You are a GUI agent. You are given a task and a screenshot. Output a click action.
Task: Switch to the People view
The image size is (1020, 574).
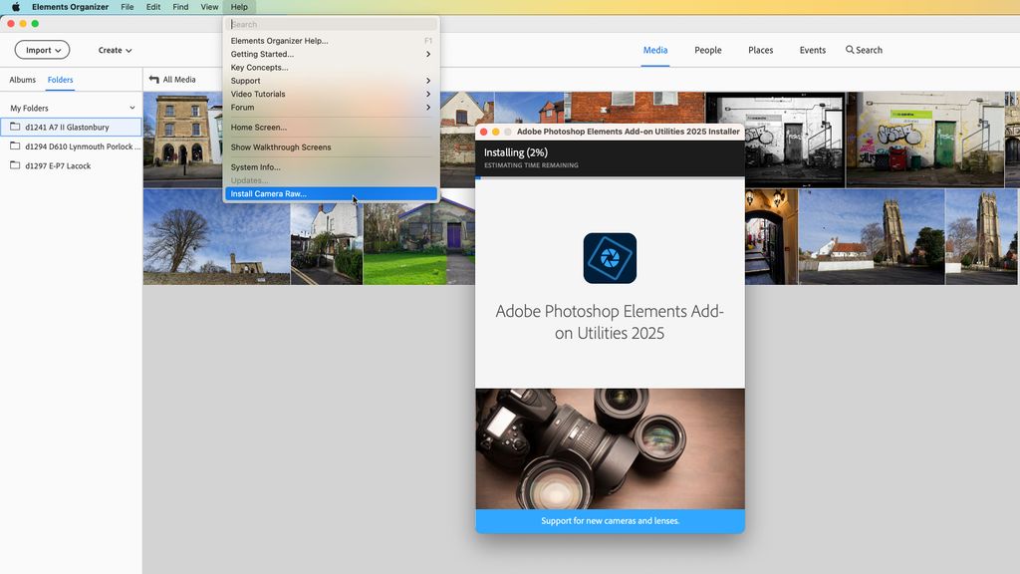(707, 50)
